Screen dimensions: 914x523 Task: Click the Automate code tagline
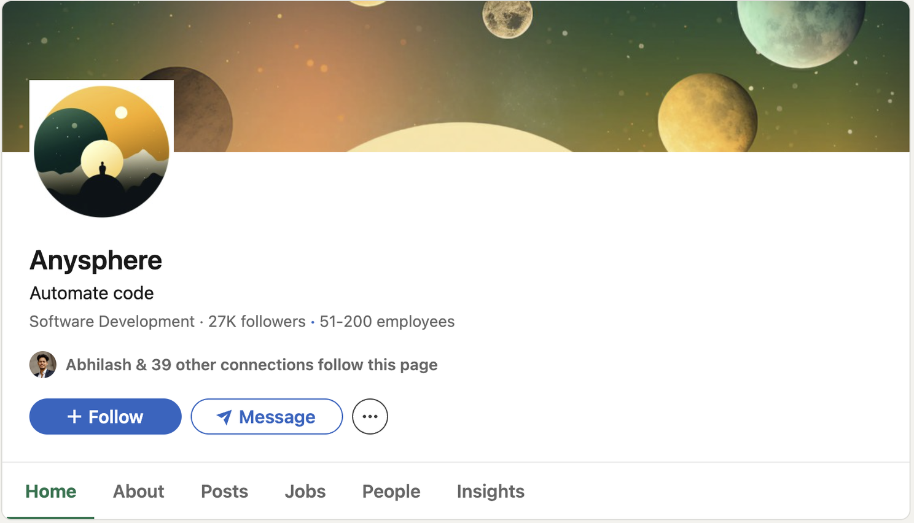point(92,293)
